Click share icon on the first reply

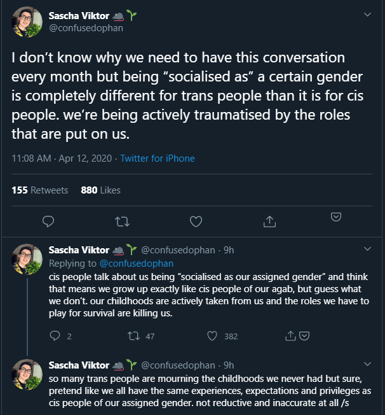(x=291, y=335)
